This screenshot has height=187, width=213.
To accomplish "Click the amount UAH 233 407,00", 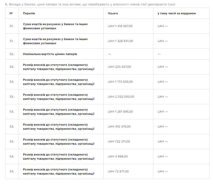I will pos(119,67).
